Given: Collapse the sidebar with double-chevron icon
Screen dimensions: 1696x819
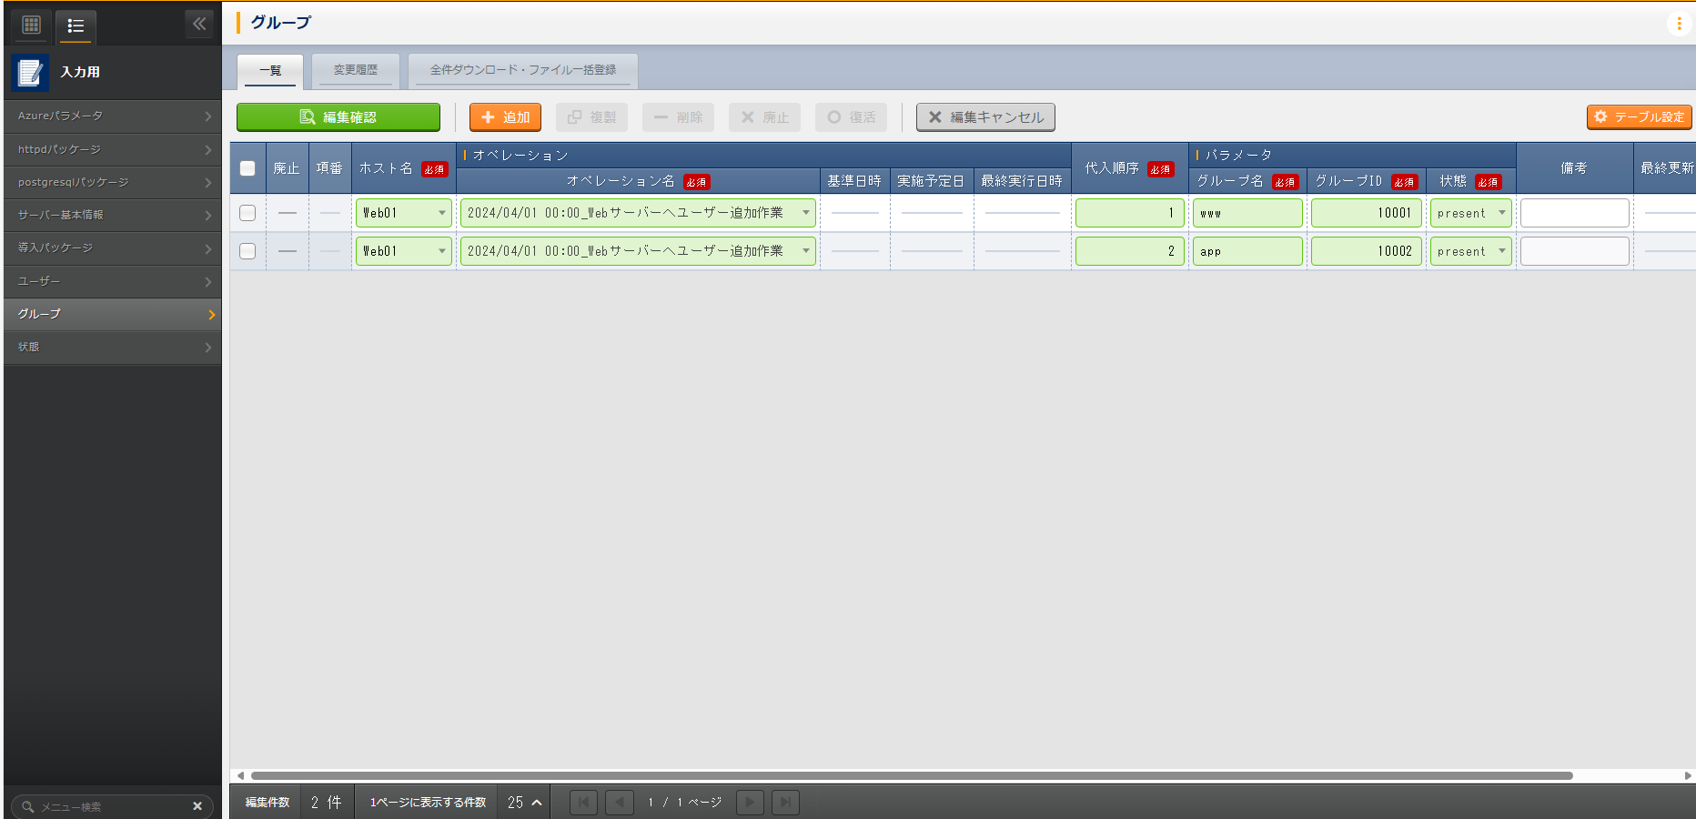Looking at the screenshot, I should [x=199, y=25].
